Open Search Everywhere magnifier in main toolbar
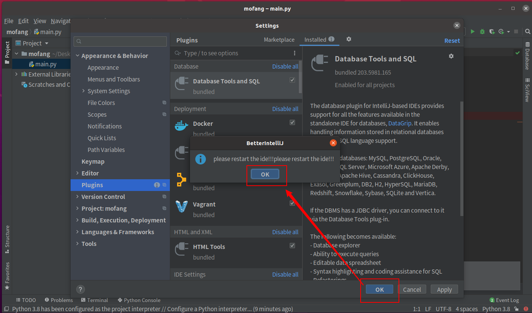This screenshot has width=532, height=313. click(527, 32)
